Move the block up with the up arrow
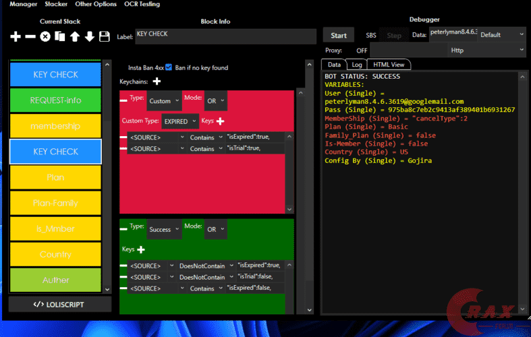 point(74,36)
